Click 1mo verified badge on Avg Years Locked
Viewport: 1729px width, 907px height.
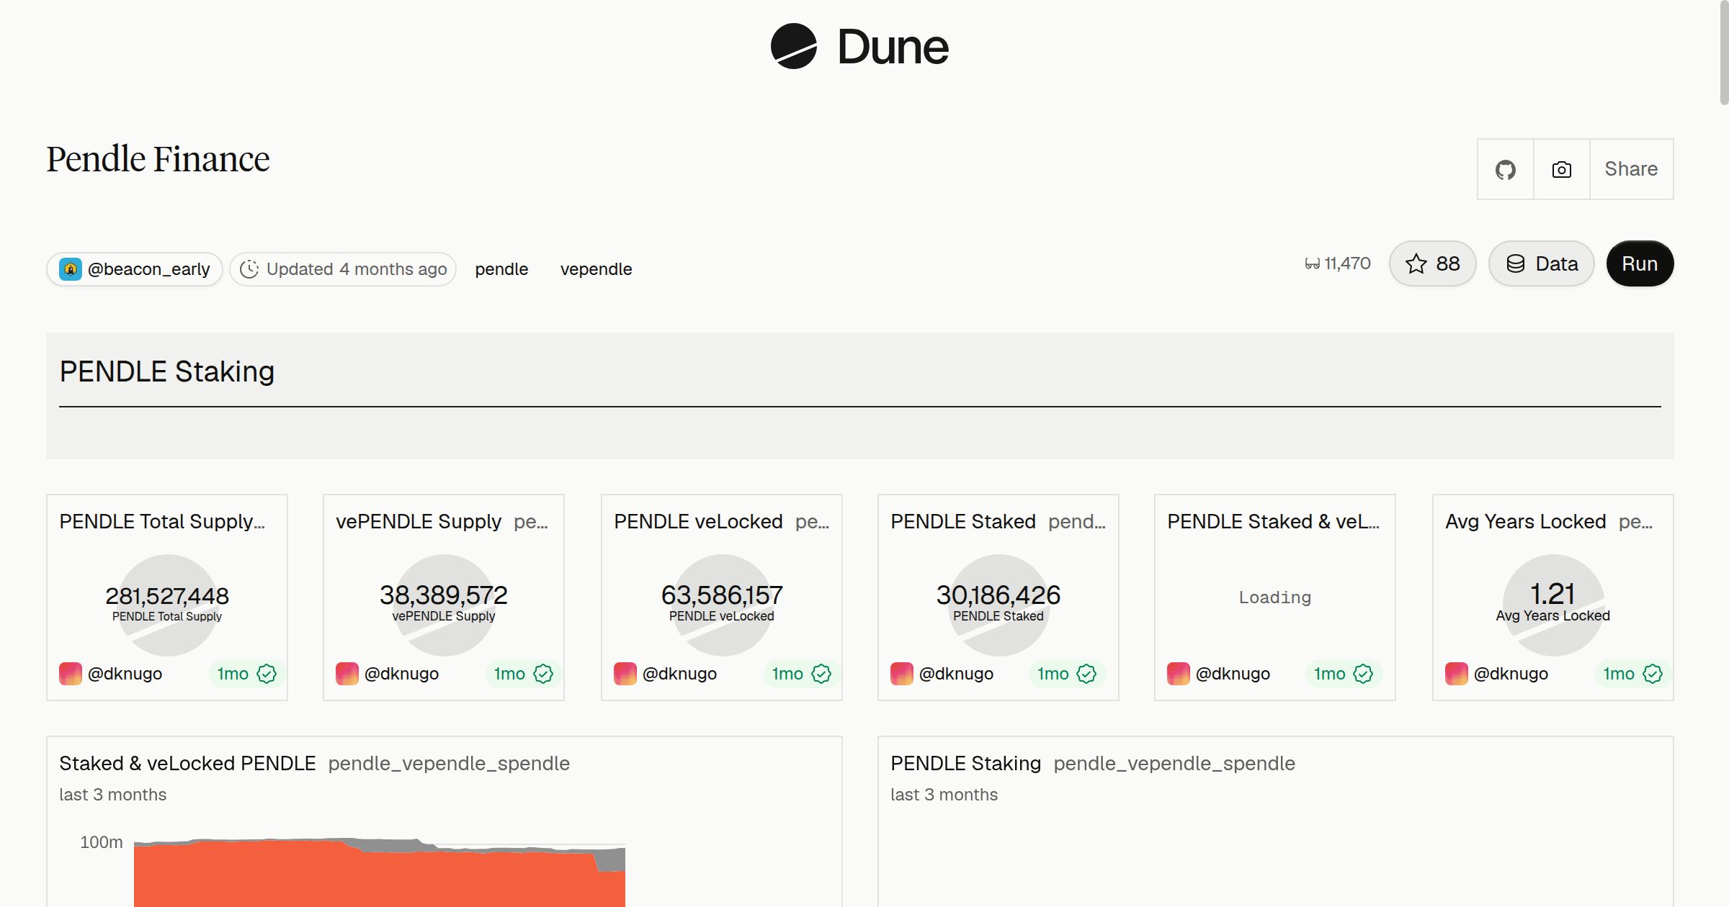pos(1632,674)
